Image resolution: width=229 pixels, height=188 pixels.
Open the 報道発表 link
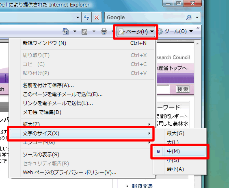143,186
